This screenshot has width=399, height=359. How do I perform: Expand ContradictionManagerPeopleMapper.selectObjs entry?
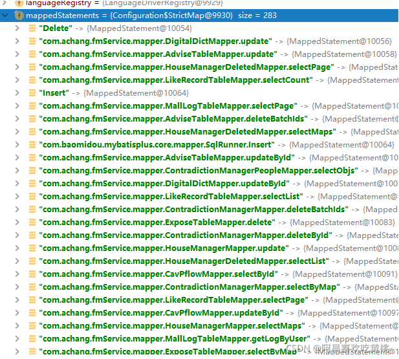click(x=17, y=170)
